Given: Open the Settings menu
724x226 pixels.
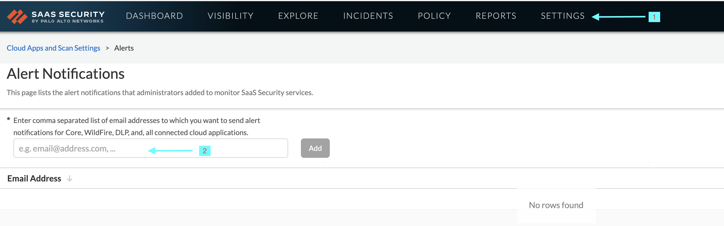Looking at the screenshot, I should 563,16.
